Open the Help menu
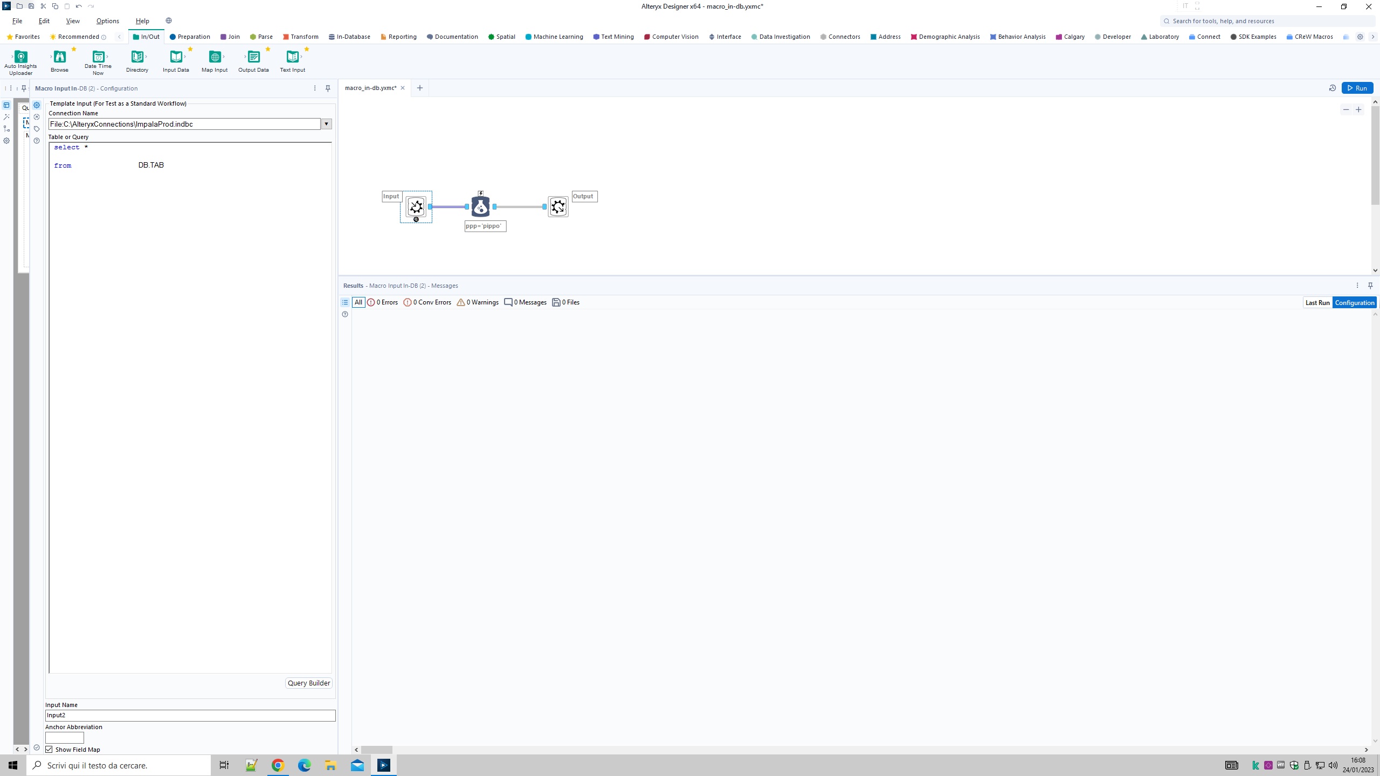The width and height of the screenshot is (1380, 776). click(142, 20)
